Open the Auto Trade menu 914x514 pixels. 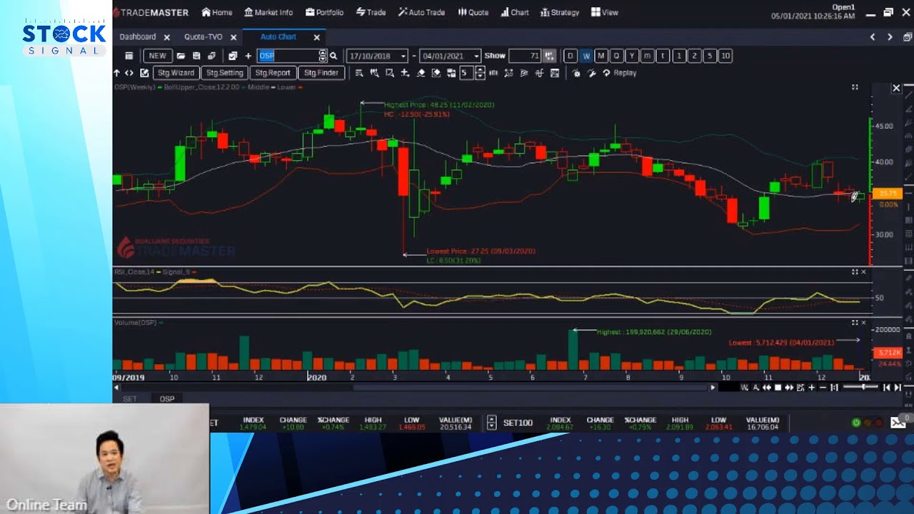coord(421,12)
